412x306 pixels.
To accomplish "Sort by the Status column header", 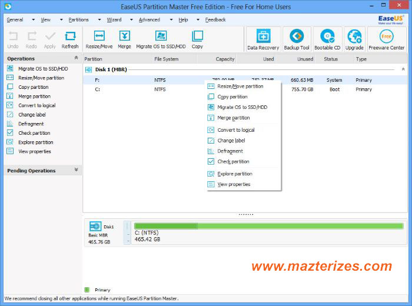I will (334, 59).
